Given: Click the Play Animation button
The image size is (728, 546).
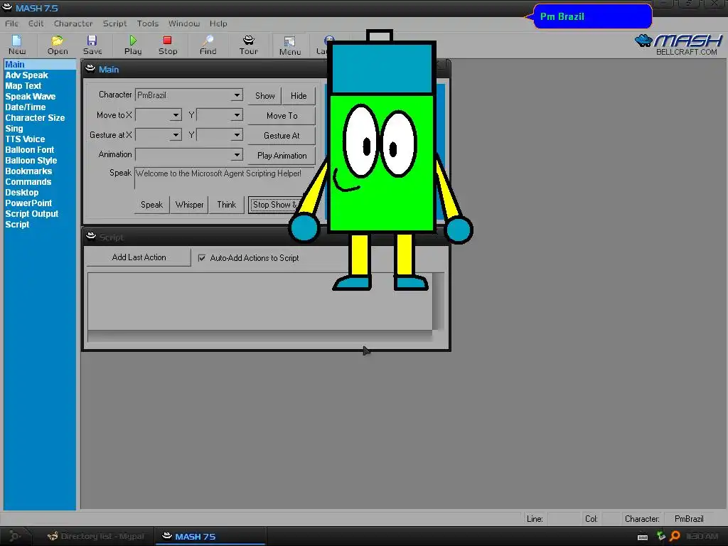Looking at the screenshot, I should pos(282,156).
